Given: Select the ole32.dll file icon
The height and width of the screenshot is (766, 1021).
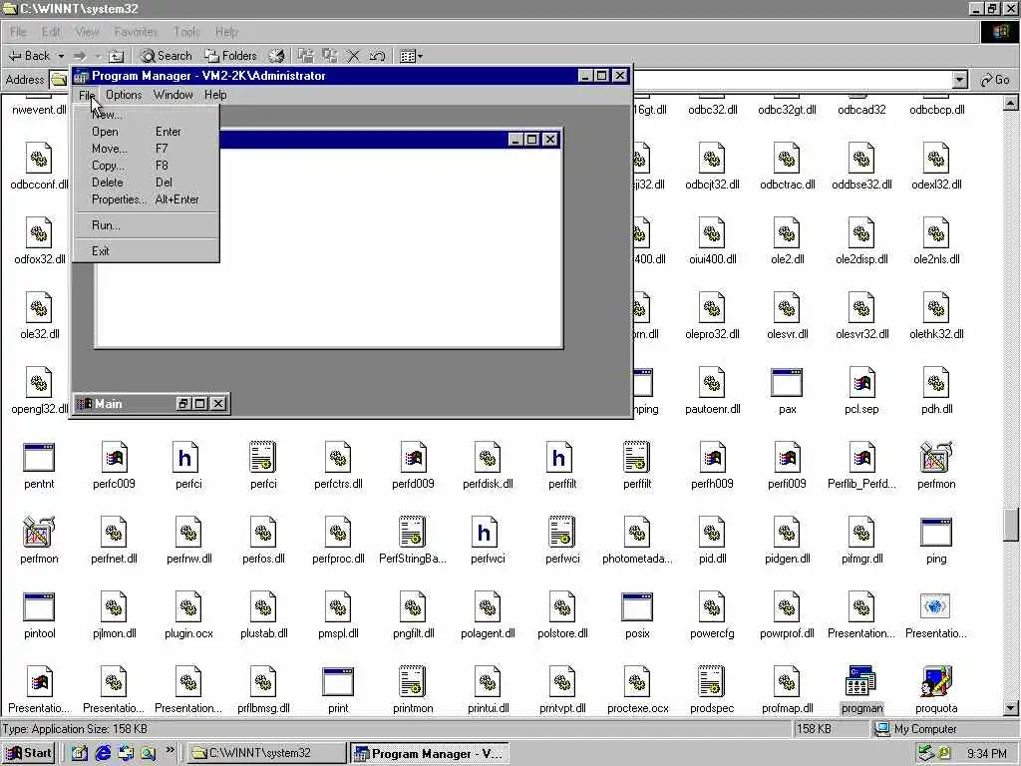Looking at the screenshot, I should coord(39,307).
